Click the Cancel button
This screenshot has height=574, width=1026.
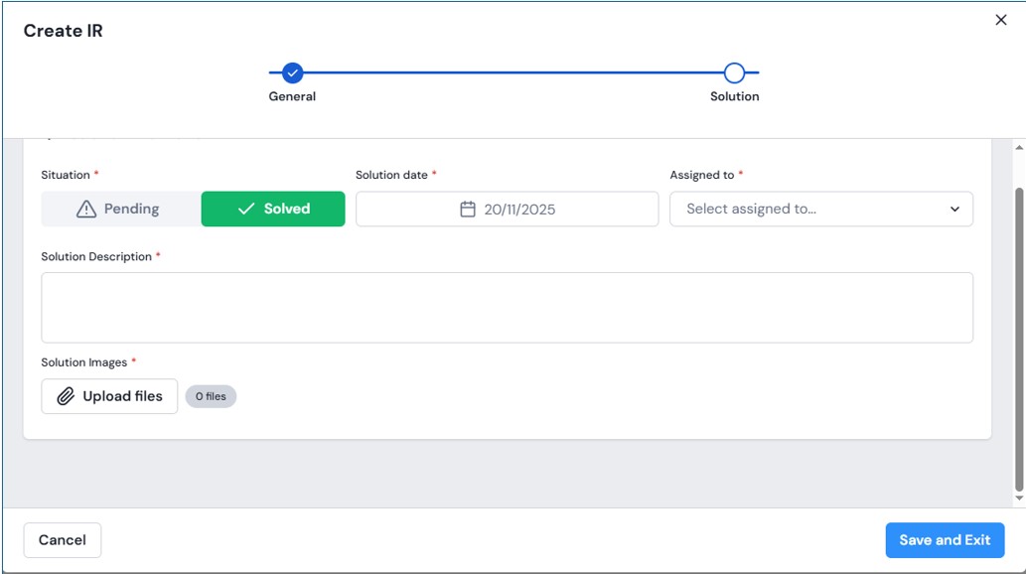(62, 540)
